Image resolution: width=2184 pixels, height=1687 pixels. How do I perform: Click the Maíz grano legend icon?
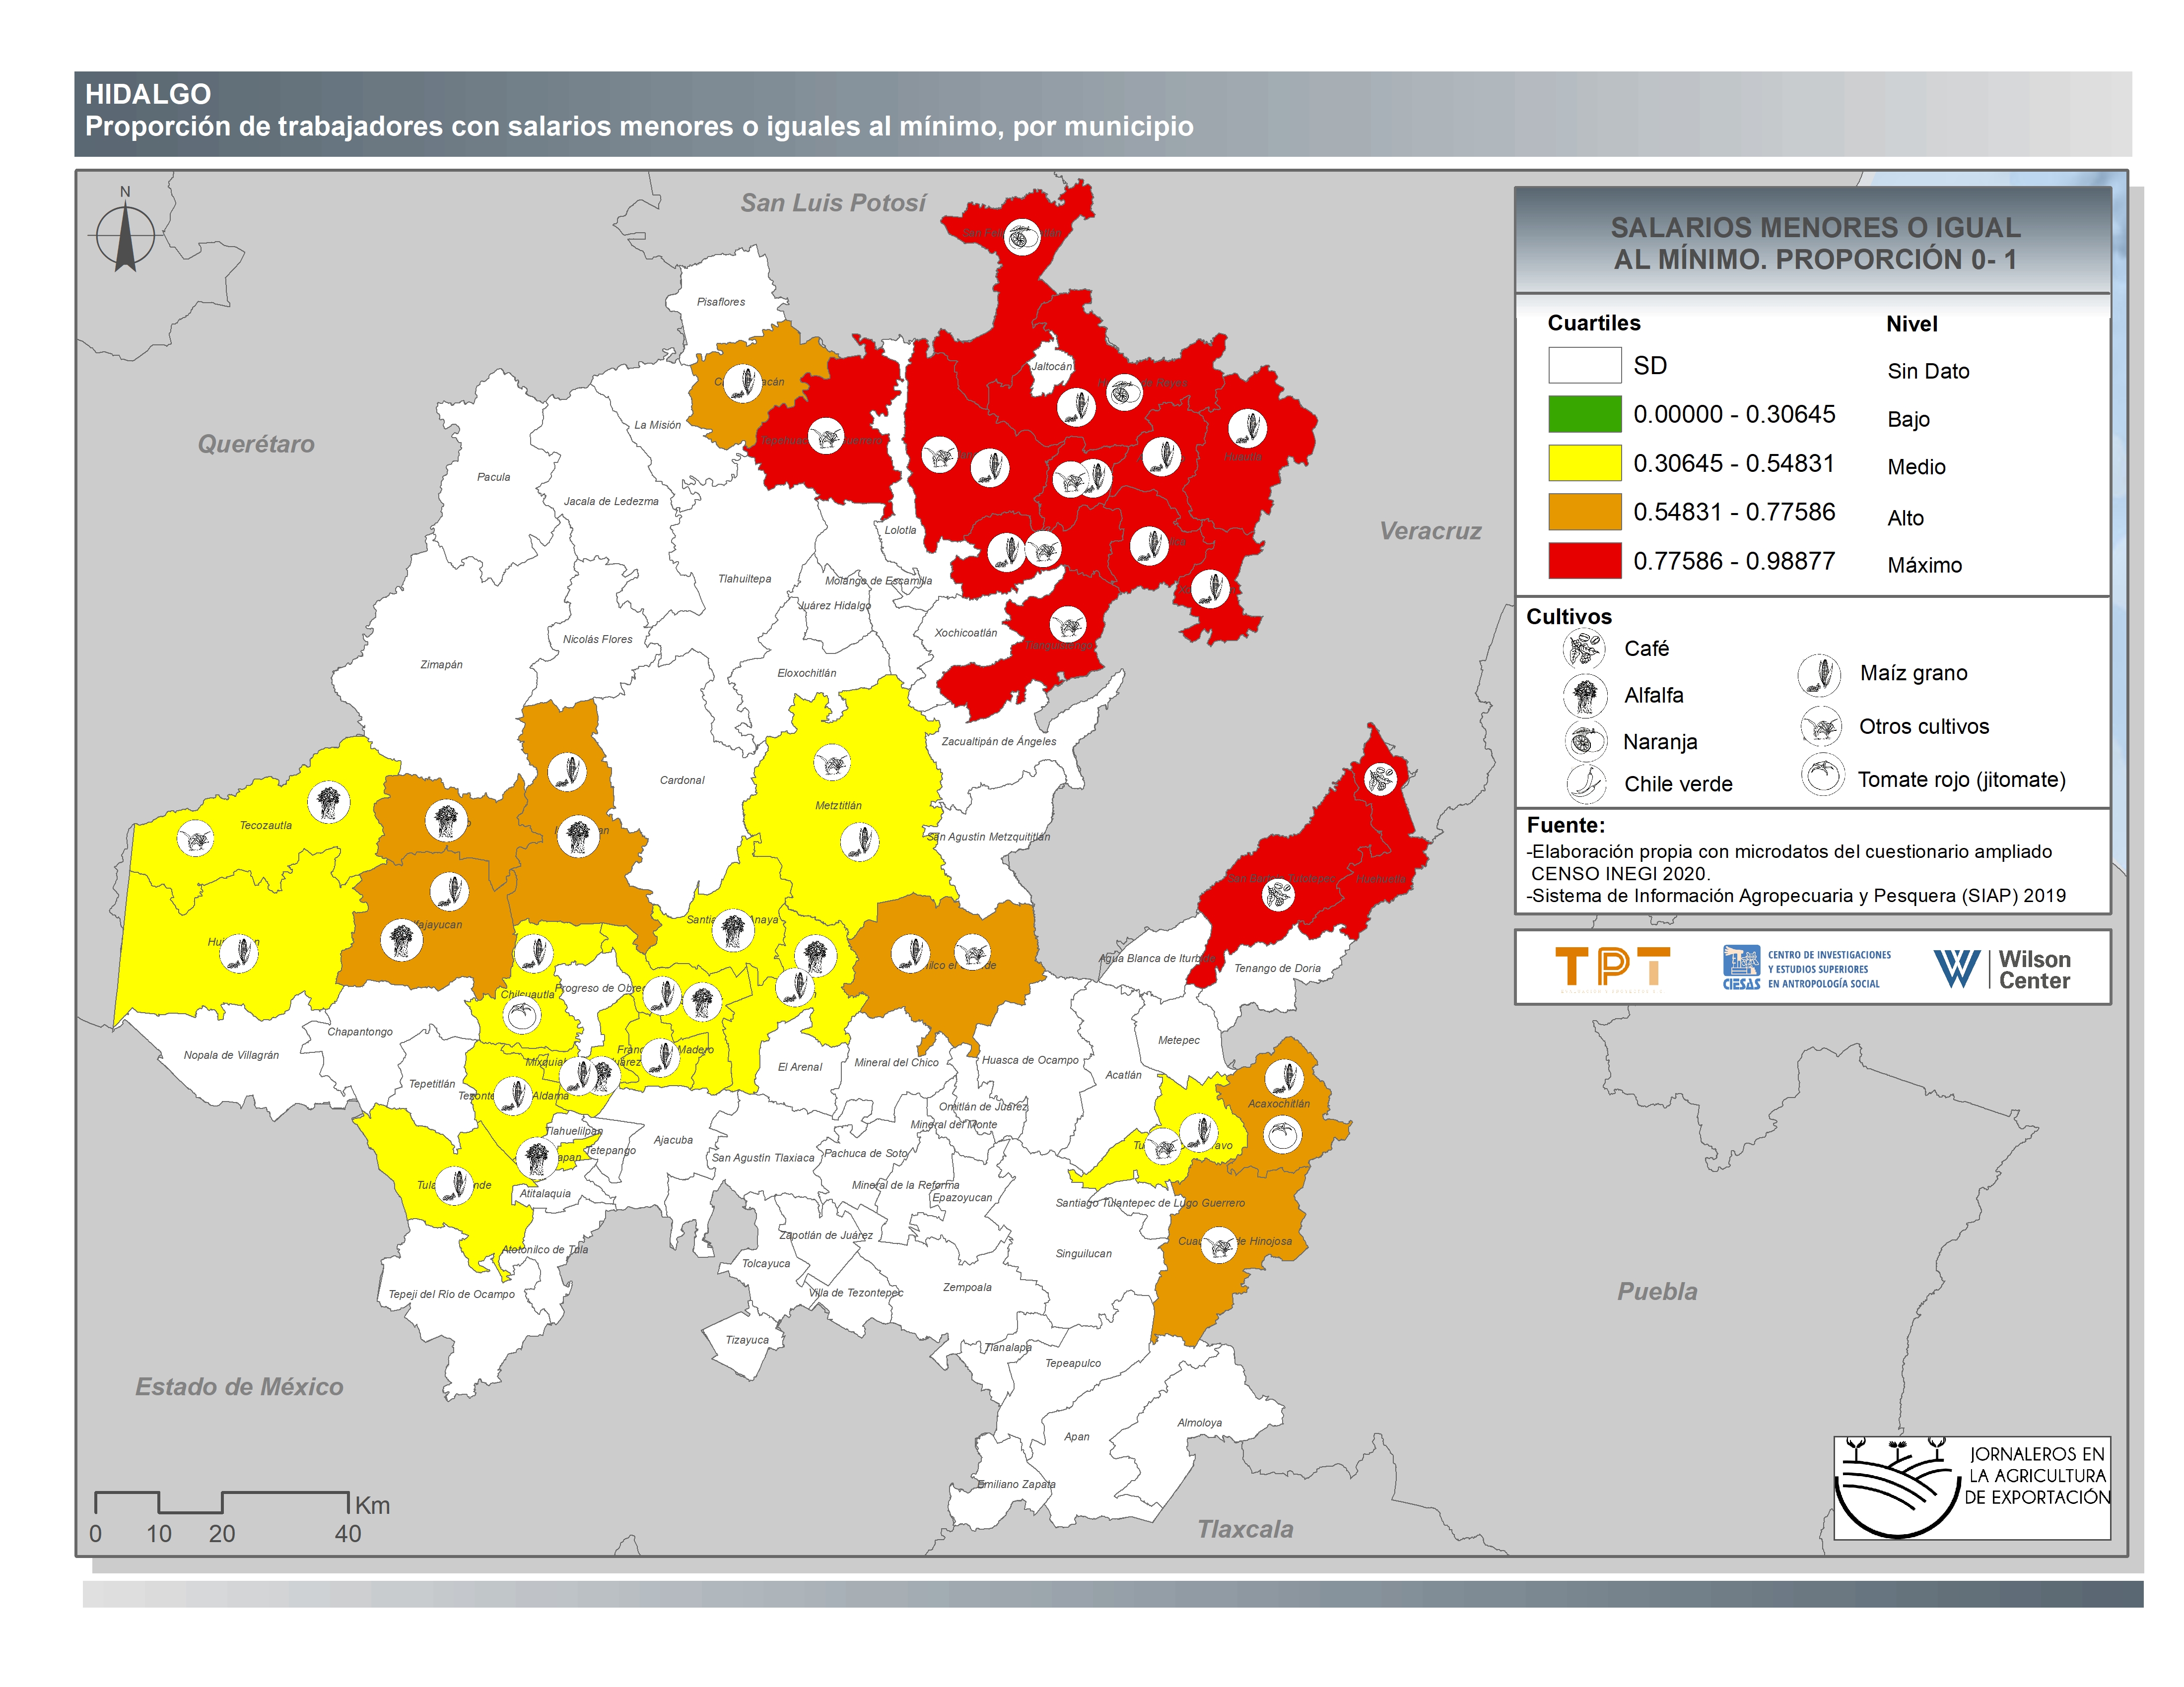point(1819,675)
